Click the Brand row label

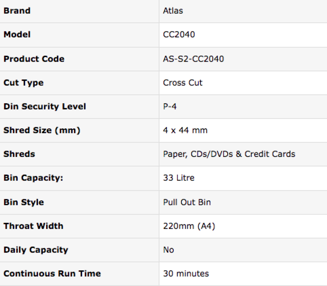17,10
